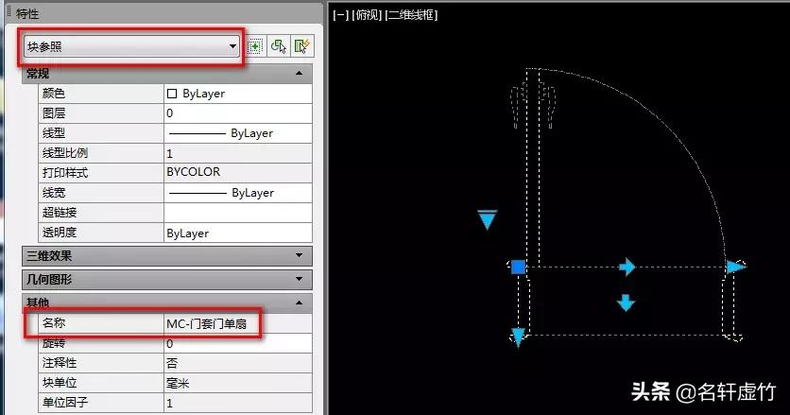Open the 线宽 ByLayer value
The width and height of the screenshot is (790, 415).
pyautogui.click(x=238, y=193)
